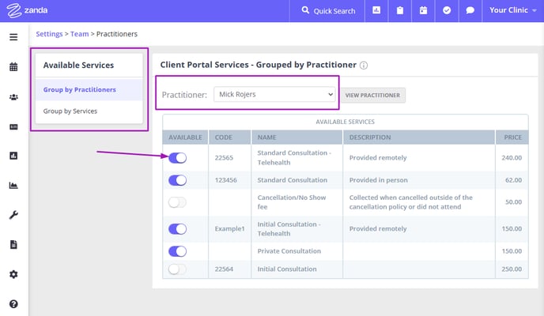The height and width of the screenshot is (316, 544).
Task: Open the settings gear icon in sidebar
Action: point(13,274)
